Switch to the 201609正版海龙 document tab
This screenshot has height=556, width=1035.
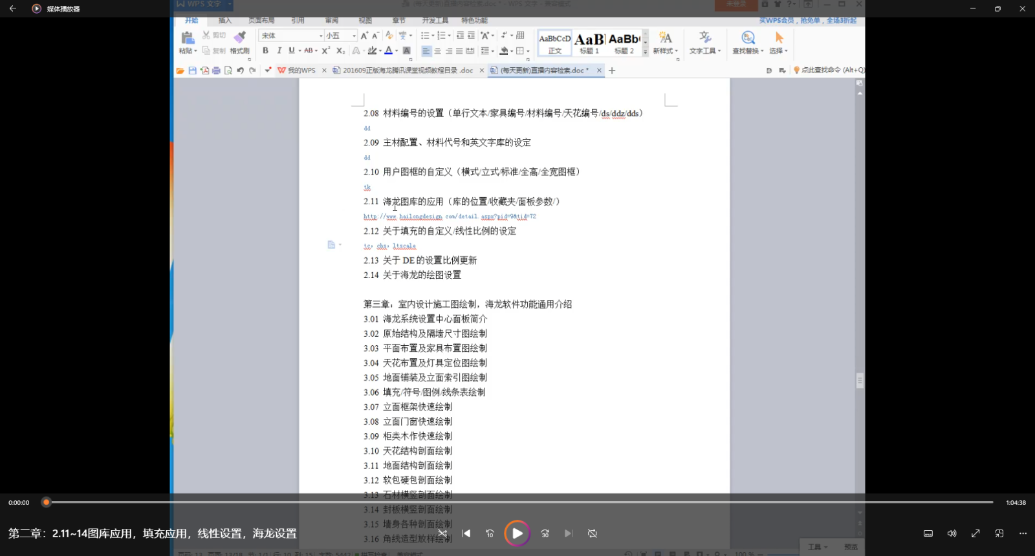(x=408, y=70)
